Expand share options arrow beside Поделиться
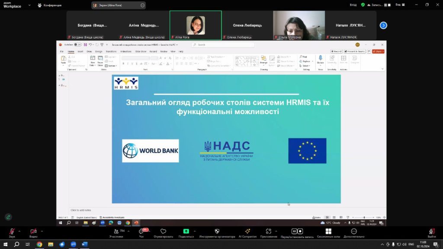 click(x=195, y=231)
